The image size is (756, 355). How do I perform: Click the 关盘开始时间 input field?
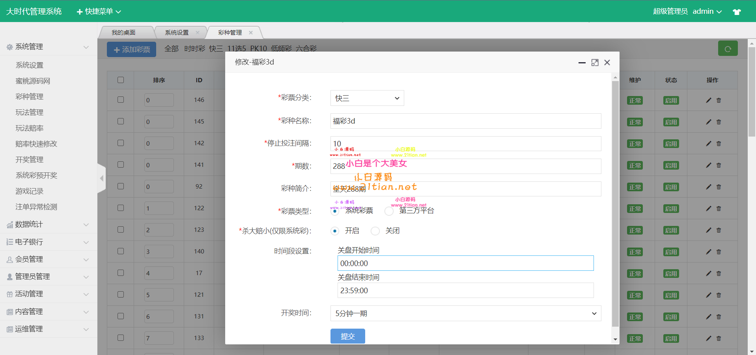coord(465,263)
